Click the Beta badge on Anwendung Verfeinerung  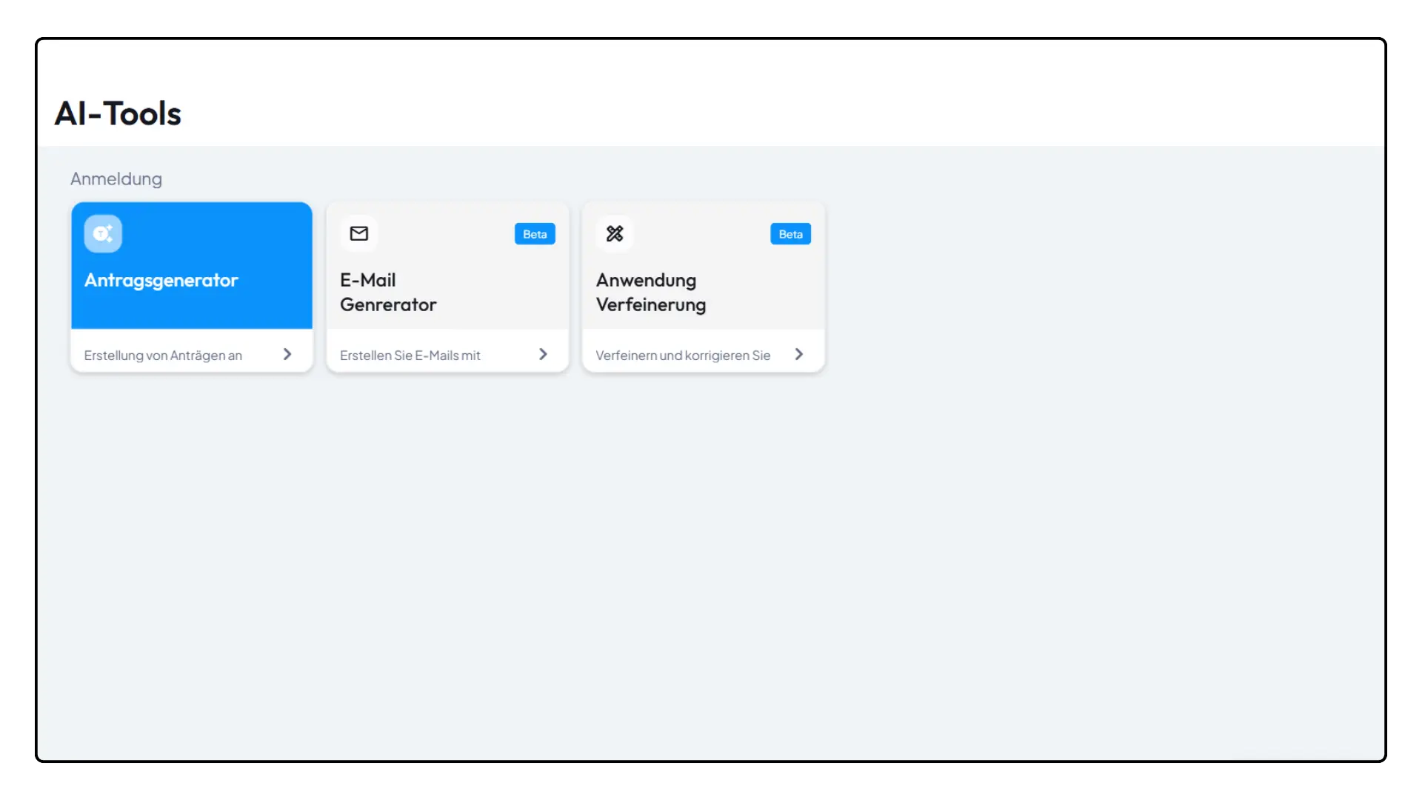point(790,234)
